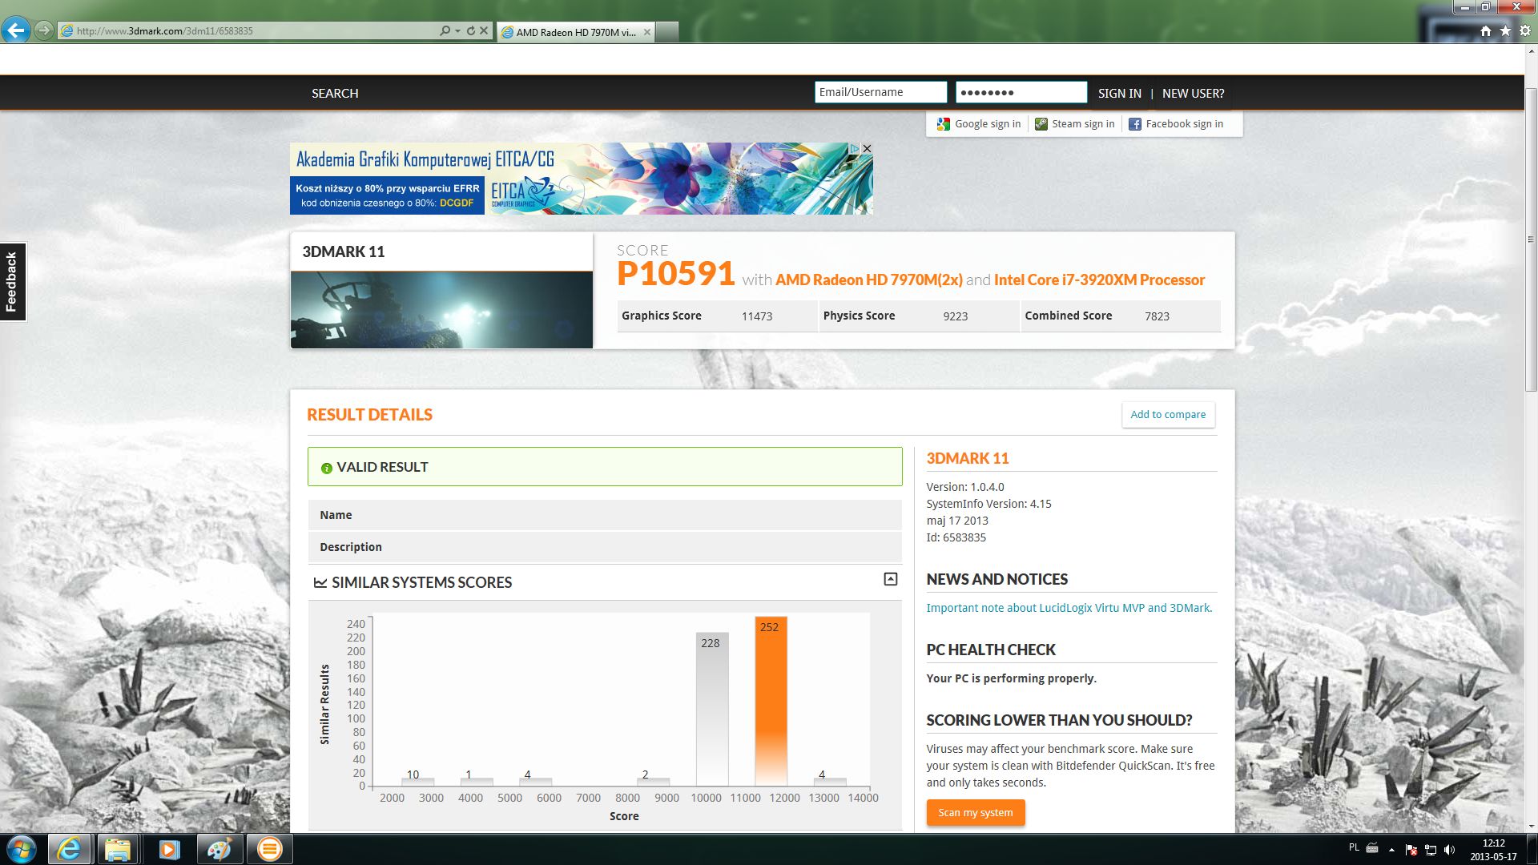1538x865 pixels.
Task: Open a new tab with the blank tab button
Action: pyautogui.click(x=667, y=32)
